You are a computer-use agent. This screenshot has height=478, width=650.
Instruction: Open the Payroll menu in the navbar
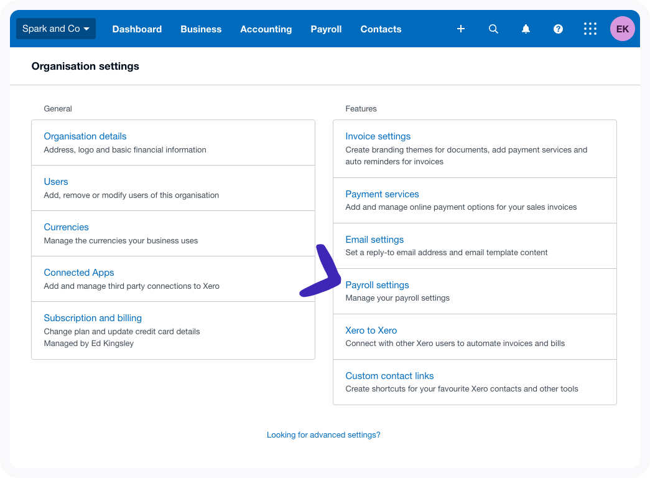coord(326,29)
